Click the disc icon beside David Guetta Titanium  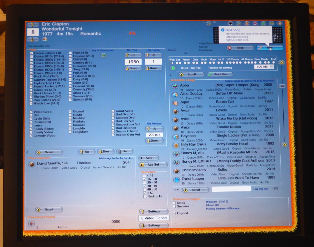32,165
